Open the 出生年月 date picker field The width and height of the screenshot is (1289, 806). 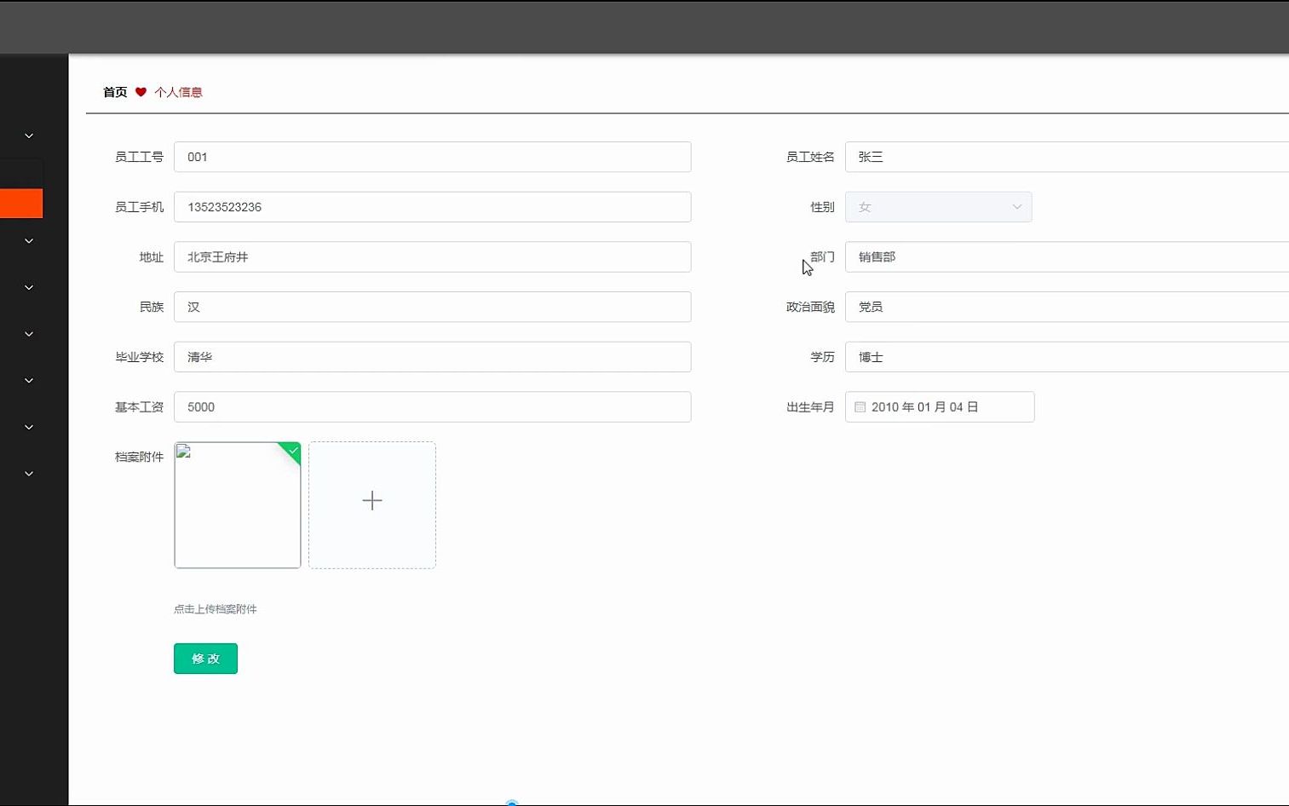(940, 407)
